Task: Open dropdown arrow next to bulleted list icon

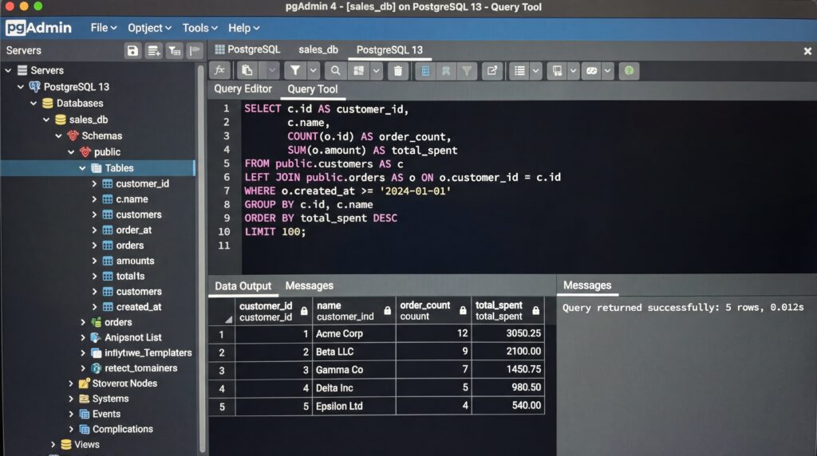Action: coord(535,71)
